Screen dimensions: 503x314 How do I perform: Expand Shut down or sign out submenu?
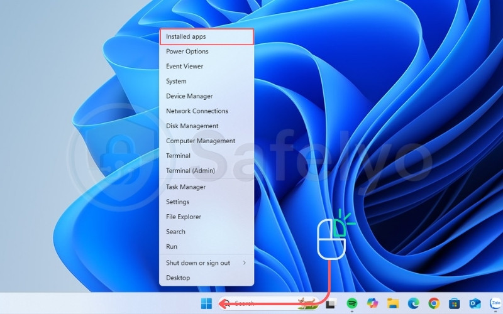(207, 263)
